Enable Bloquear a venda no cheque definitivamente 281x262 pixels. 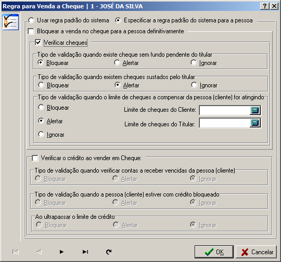(x=31, y=31)
